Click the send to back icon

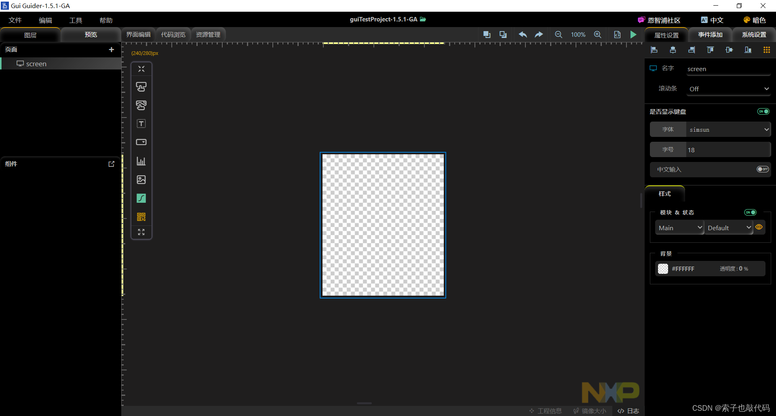pyautogui.click(x=503, y=35)
